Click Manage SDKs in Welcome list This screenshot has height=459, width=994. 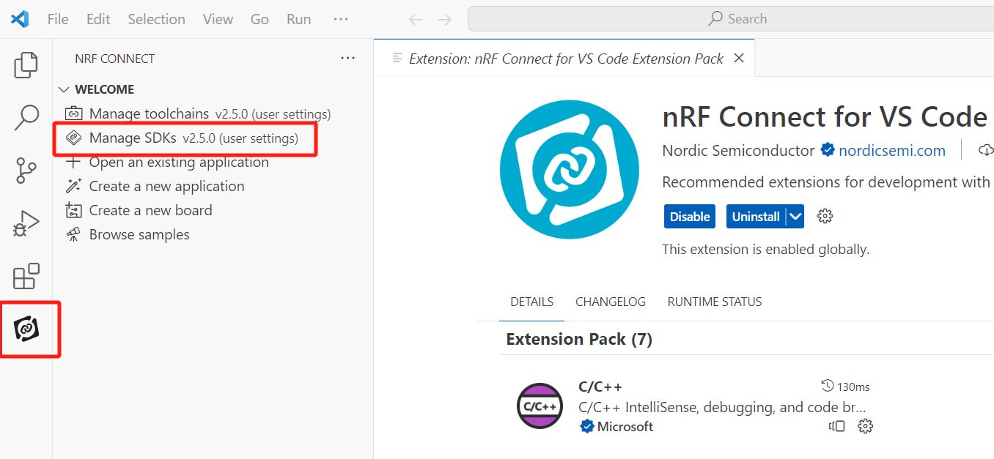[x=133, y=138]
